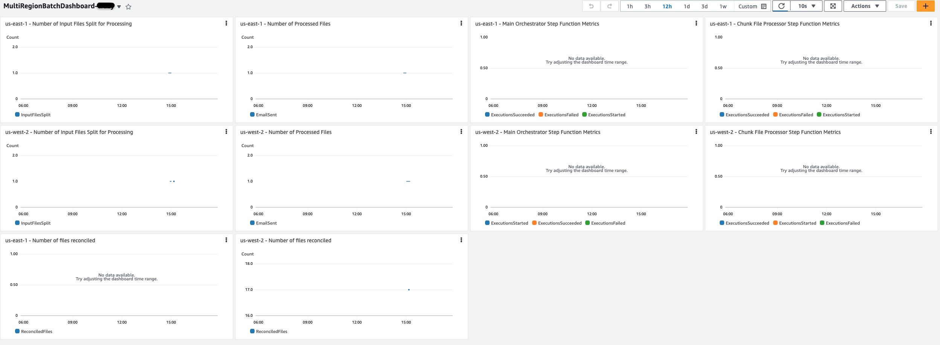Click the data point in us-west-2 files reconciled chart
The height and width of the screenshot is (345, 940).
[409, 290]
